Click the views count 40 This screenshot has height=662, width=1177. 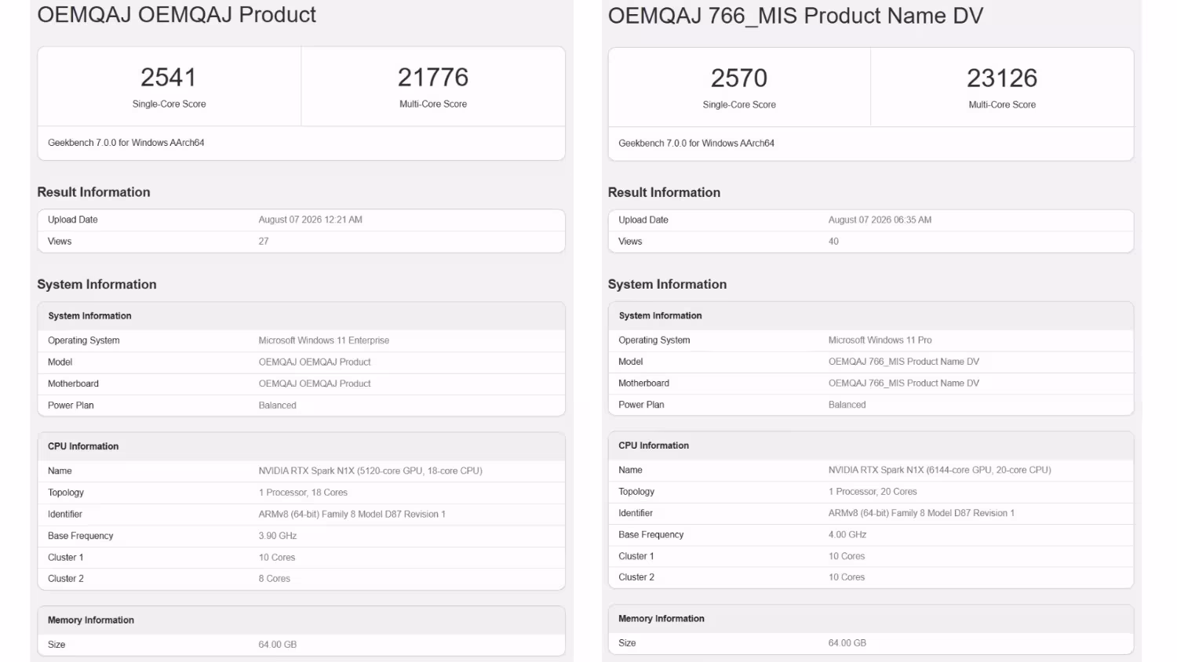click(x=833, y=242)
